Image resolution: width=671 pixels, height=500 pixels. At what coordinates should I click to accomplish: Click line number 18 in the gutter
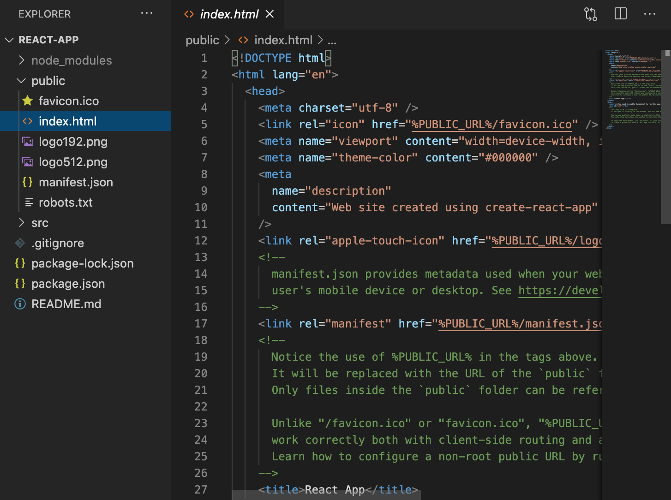click(201, 340)
